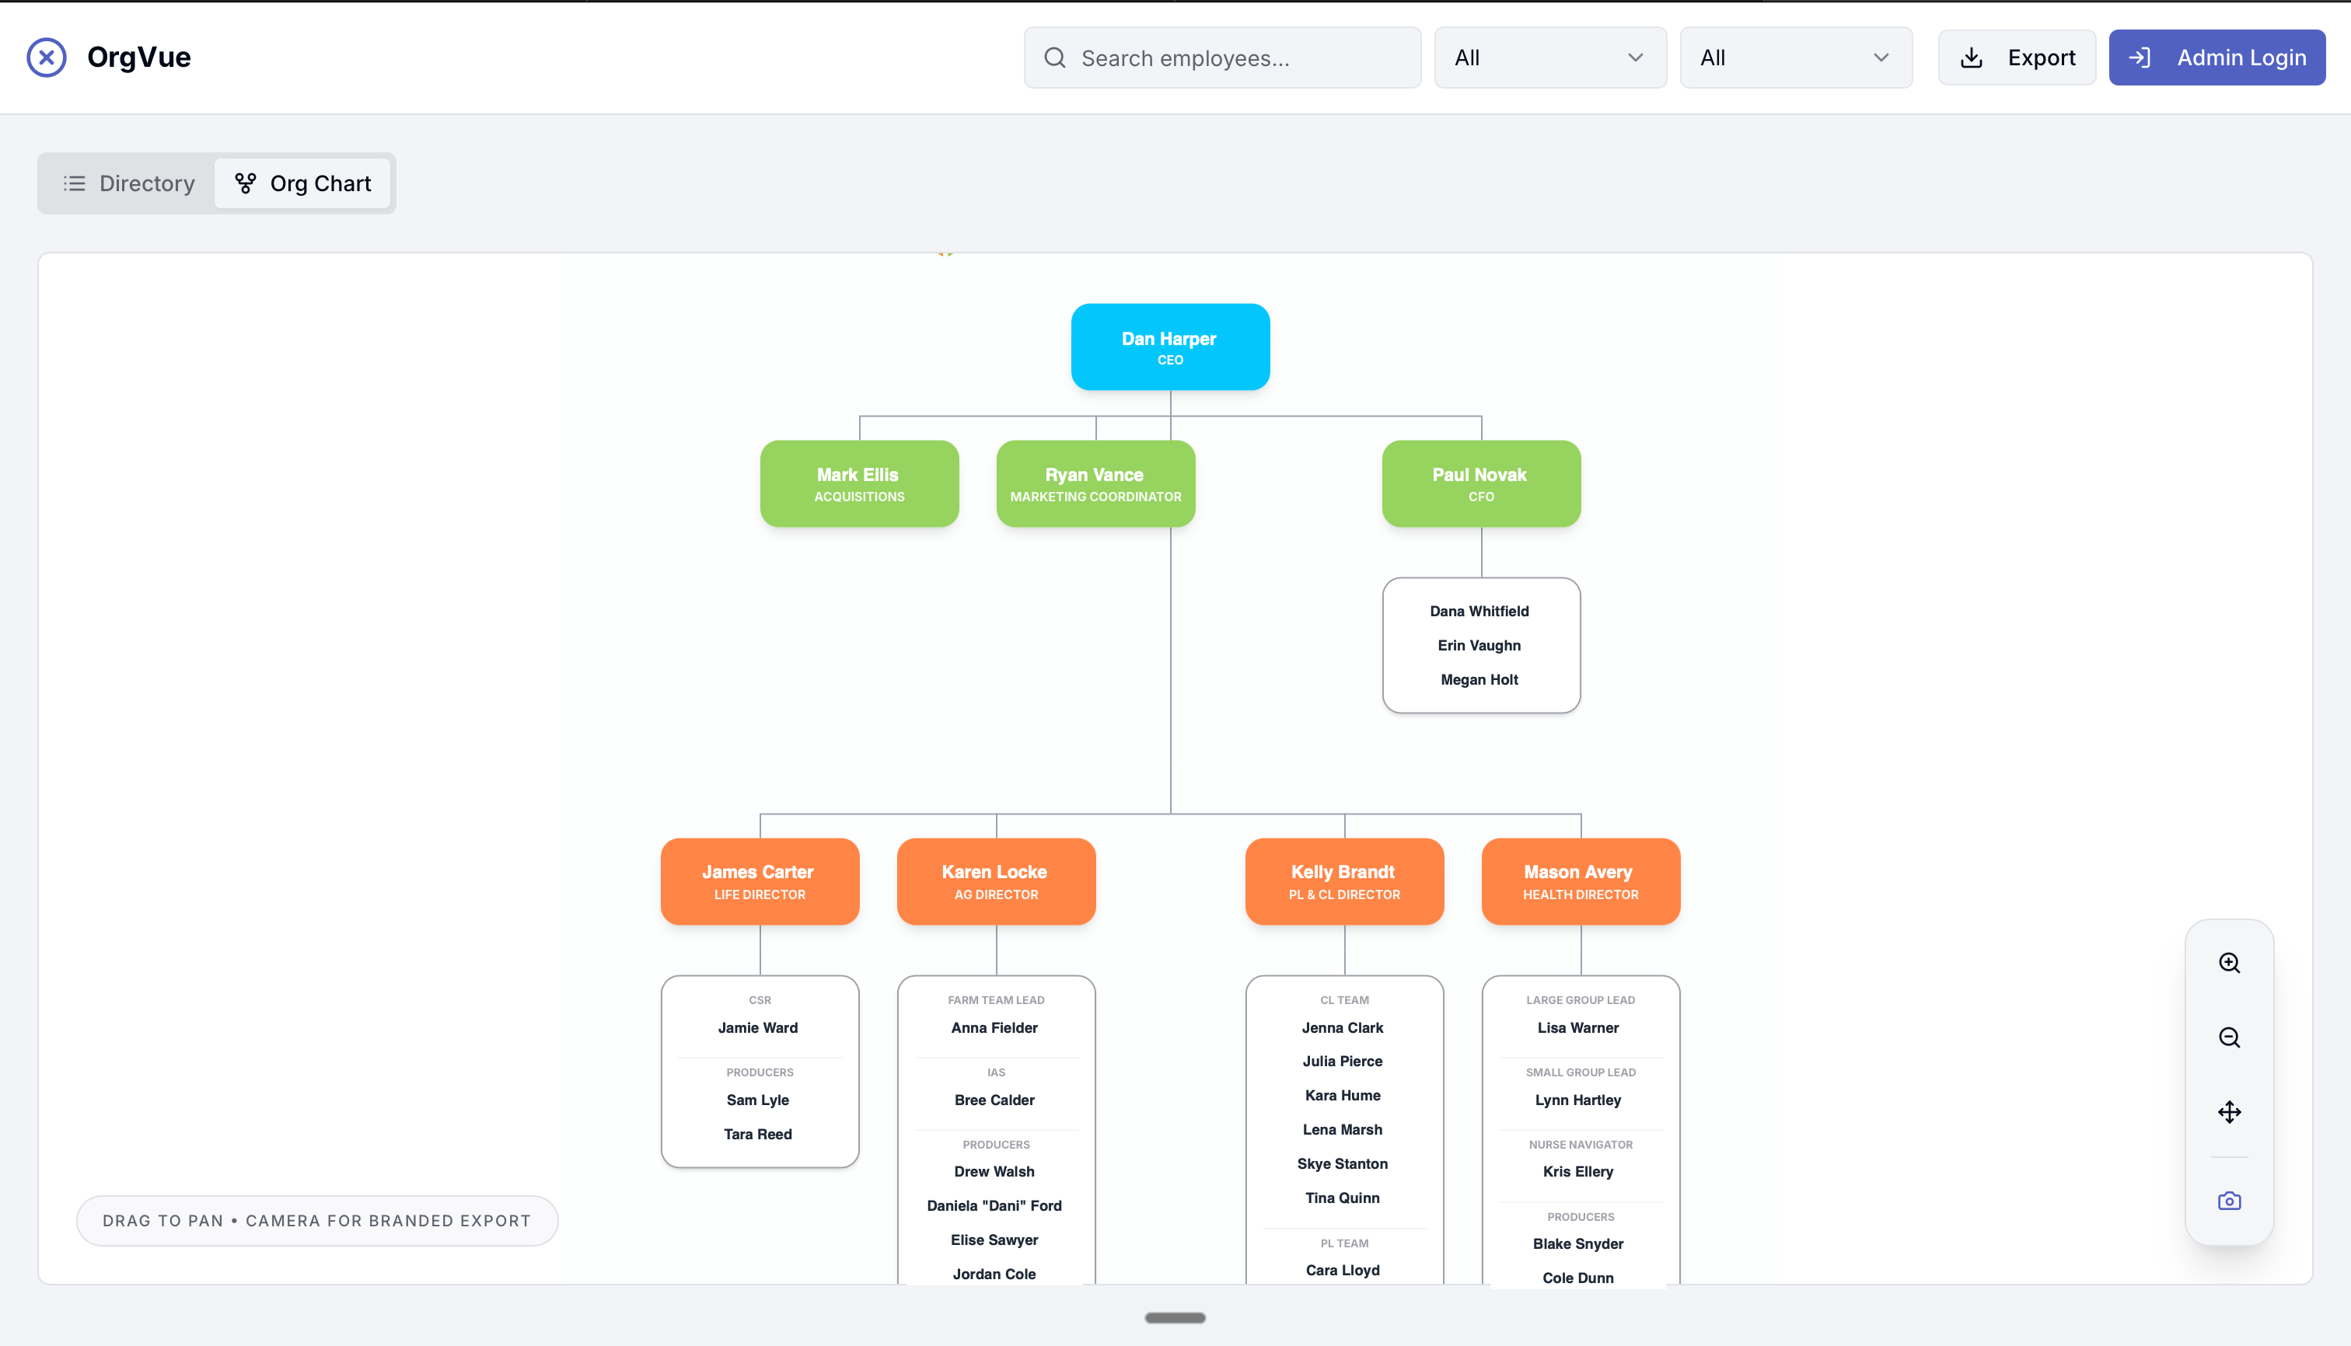Select the Org Chart tab
This screenshot has width=2351, height=1346.
302,183
